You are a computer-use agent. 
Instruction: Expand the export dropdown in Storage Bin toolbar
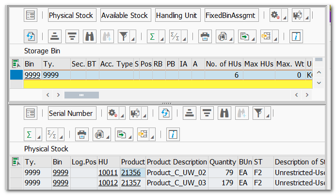pyautogui.click(x=247, y=36)
